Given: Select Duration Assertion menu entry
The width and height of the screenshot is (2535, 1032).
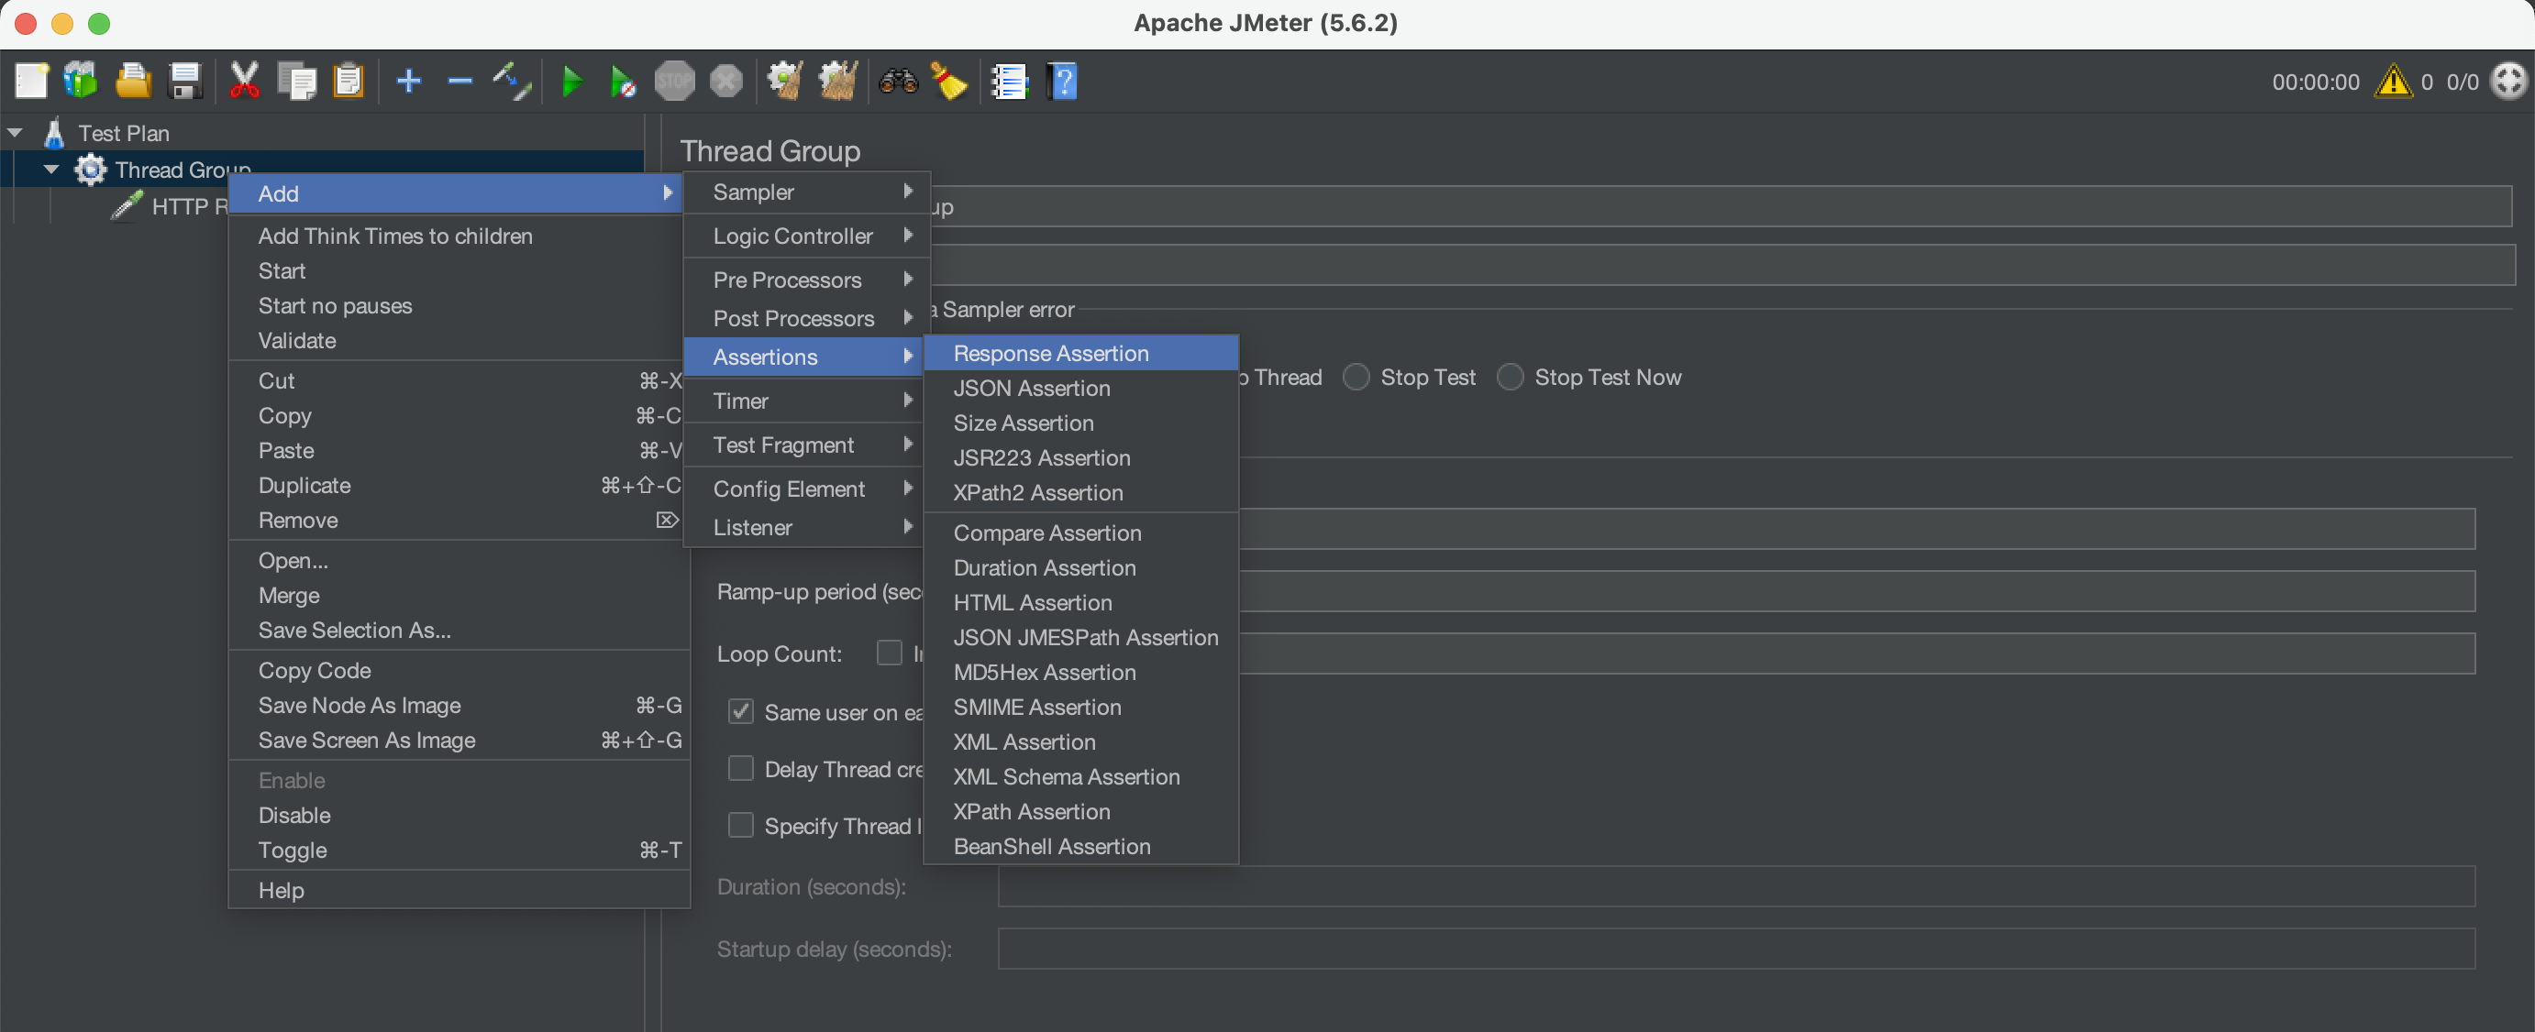Looking at the screenshot, I should pos(1044,567).
